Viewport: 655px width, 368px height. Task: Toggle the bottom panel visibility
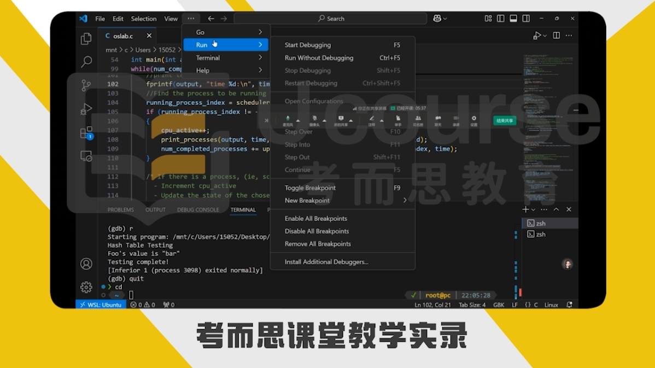[513, 19]
